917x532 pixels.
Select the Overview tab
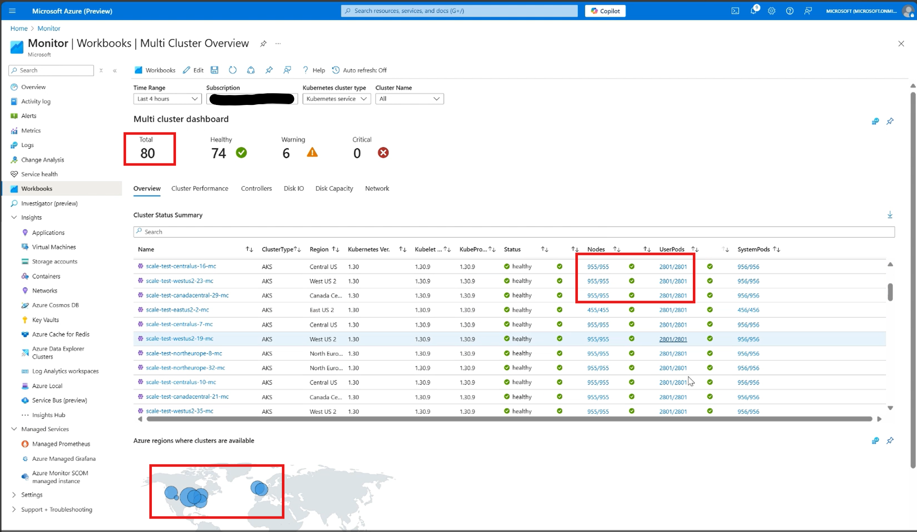click(147, 188)
